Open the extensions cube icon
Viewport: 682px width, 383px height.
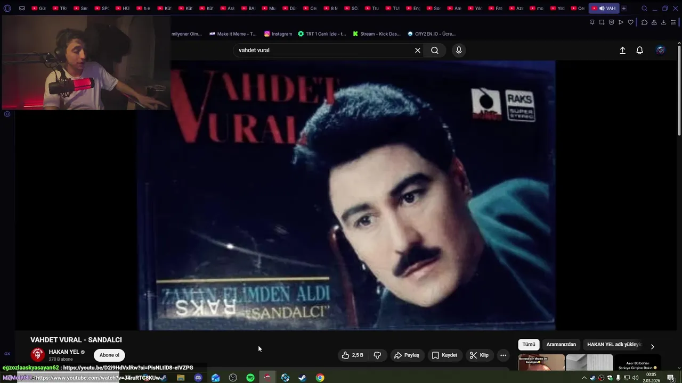644,22
